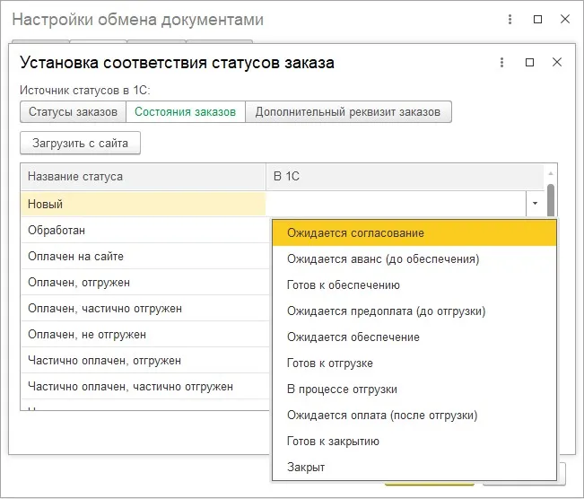This screenshot has width=584, height=499.
Task: Select 'Ожидается согласование' from the list
Action: (355, 233)
